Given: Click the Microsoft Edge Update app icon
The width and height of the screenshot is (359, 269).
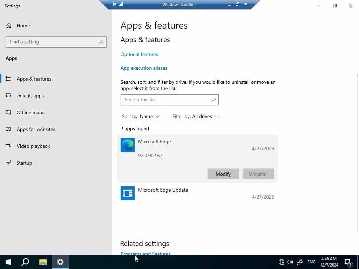Looking at the screenshot, I should coord(128,193).
